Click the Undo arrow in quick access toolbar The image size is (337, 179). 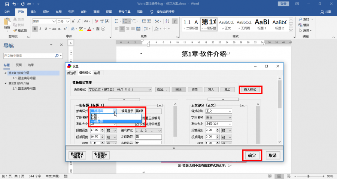(14, 4)
